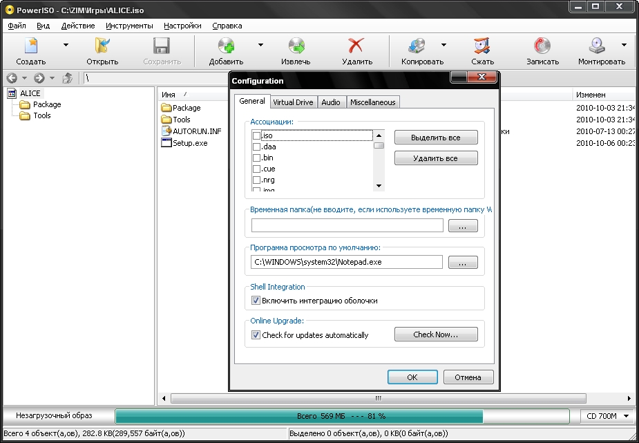Click Tools folder icon in file list
This screenshot has width=639, height=443.
pyautogui.click(x=166, y=120)
